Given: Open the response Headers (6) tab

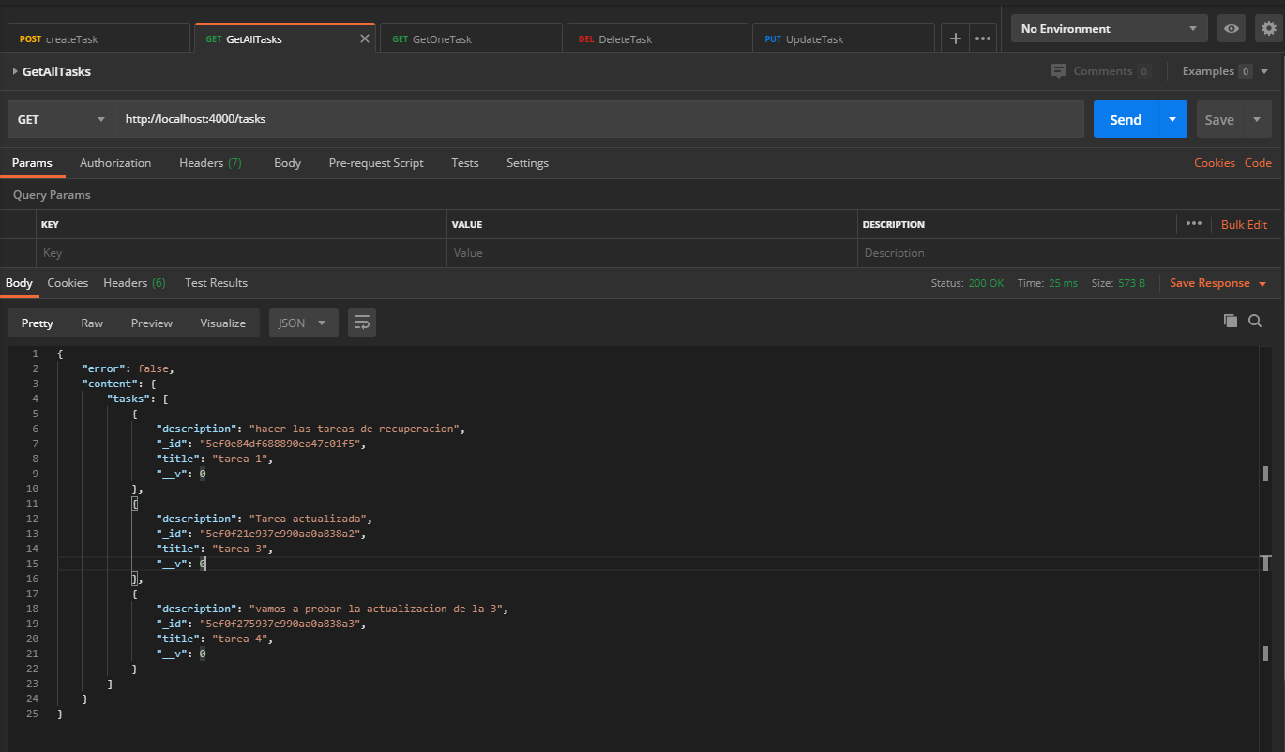Looking at the screenshot, I should coord(134,283).
